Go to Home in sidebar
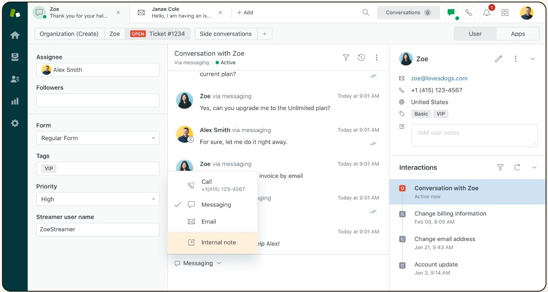Viewport: 548px width, 292px height. (15, 35)
